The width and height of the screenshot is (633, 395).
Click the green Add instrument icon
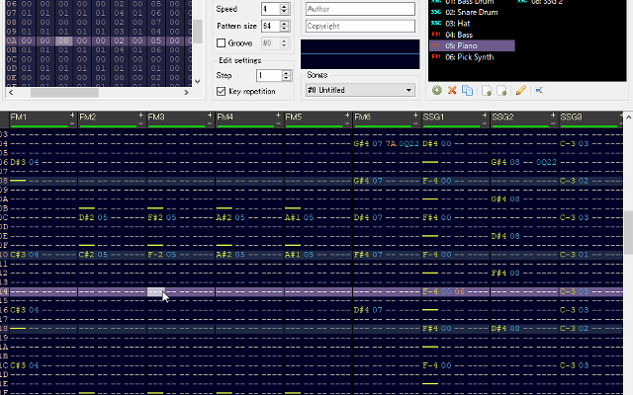point(436,90)
